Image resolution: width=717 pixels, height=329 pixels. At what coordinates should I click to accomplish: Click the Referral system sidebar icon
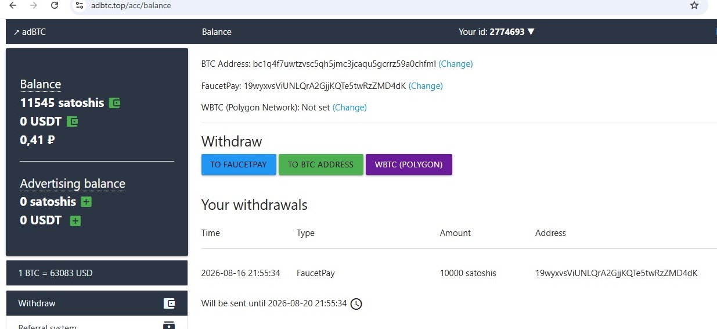pyautogui.click(x=169, y=325)
